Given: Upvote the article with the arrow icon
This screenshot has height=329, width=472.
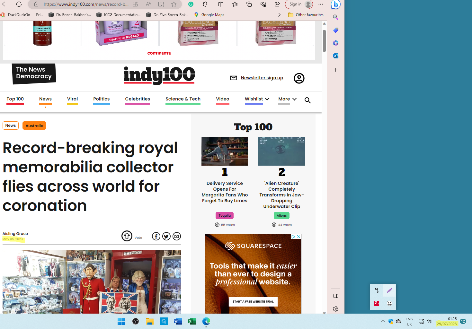Looking at the screenshot, I should click(x=127, y=236).
